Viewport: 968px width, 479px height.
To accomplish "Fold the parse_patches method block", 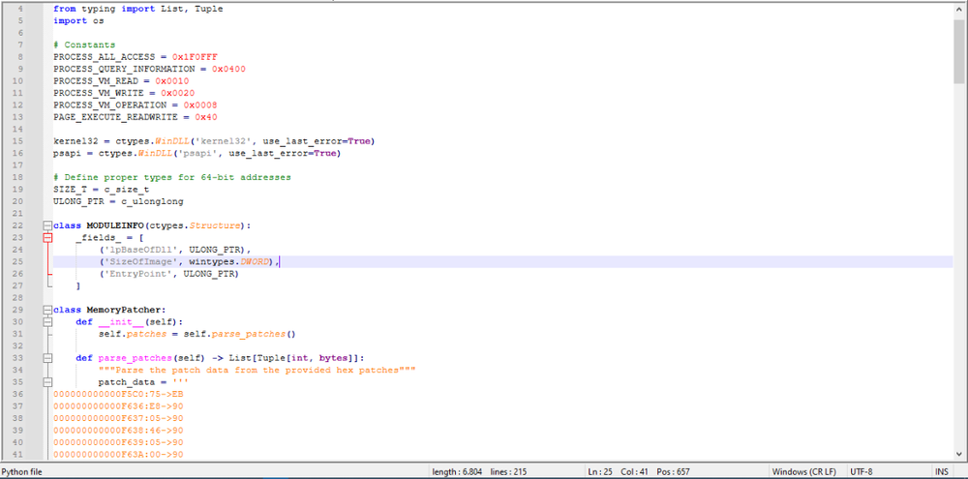I will point(45,358).
